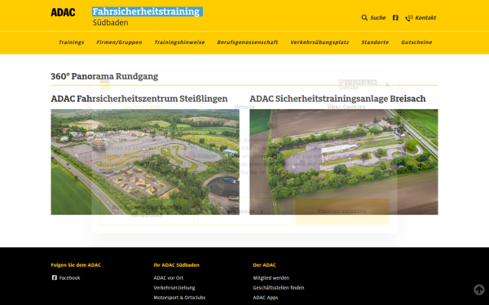Open Breisach aerial panorama image
This screenshot has height=305, width=489.
click(344, 162)
